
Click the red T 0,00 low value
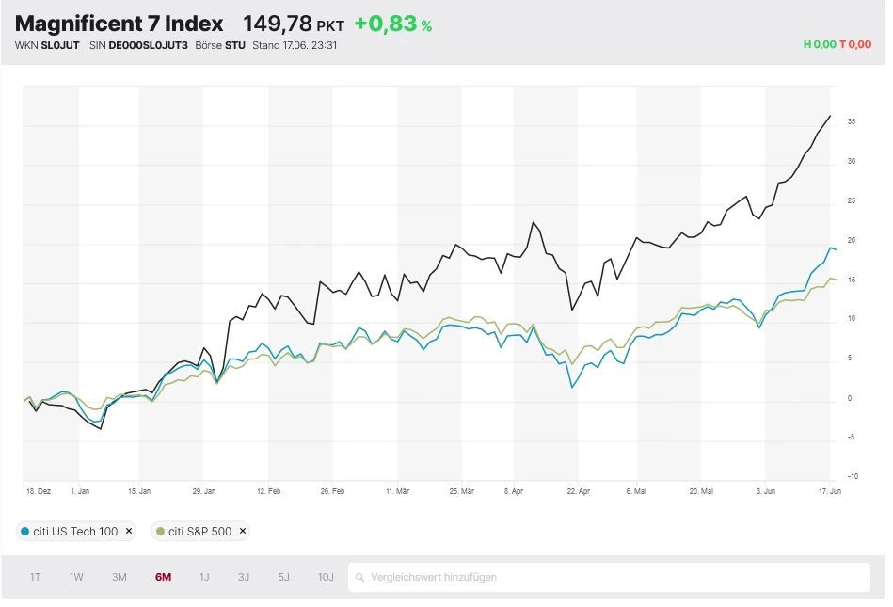855,44
